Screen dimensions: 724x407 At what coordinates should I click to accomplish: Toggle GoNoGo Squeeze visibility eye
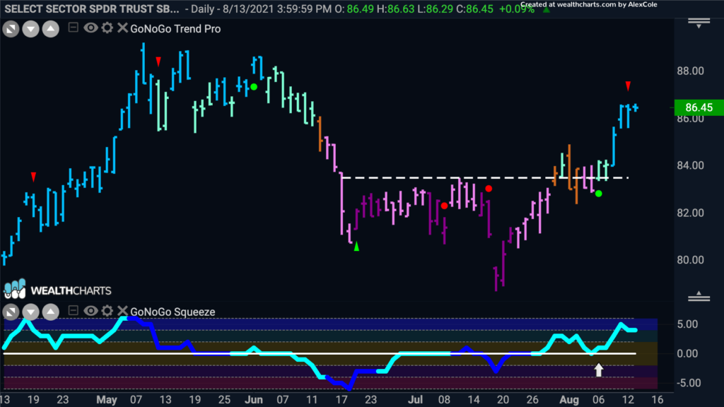(90, 311)
